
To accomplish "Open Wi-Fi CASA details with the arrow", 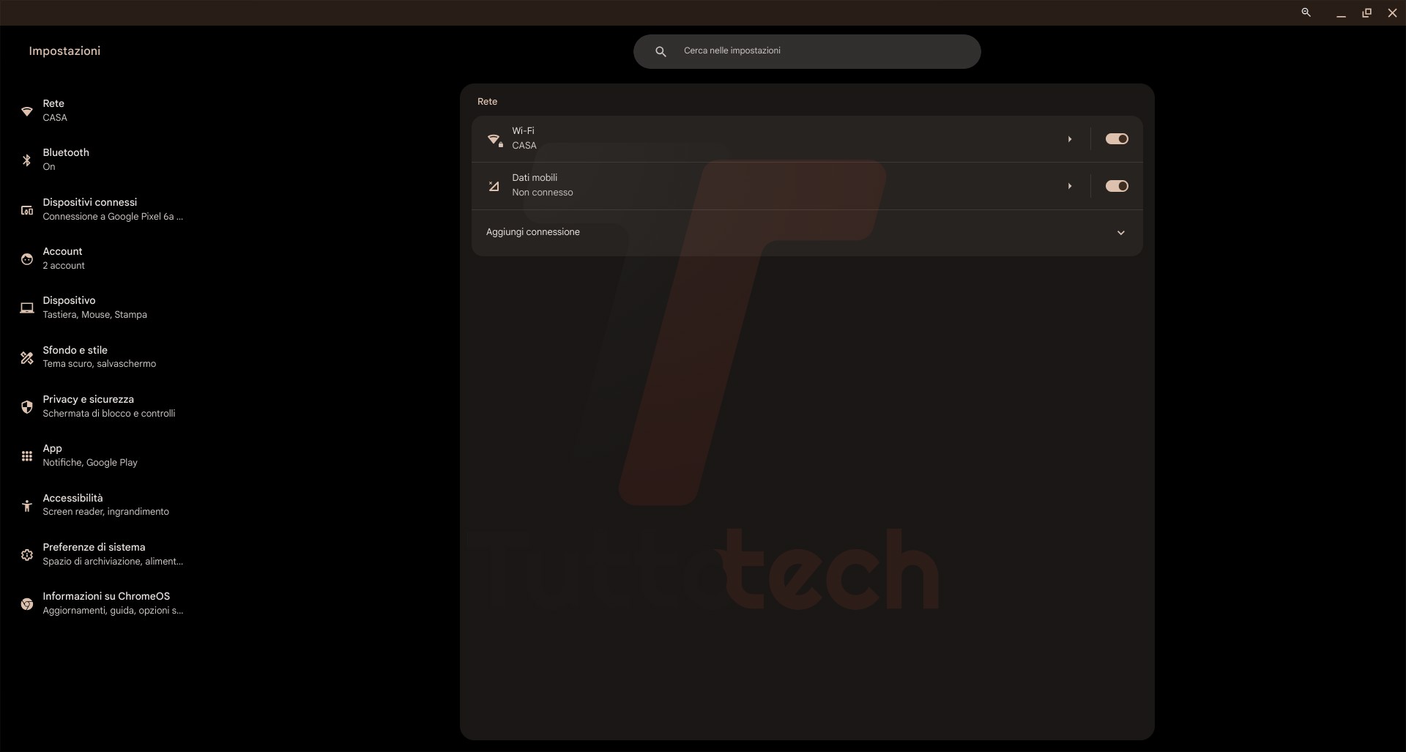I will click(x=1069, y=138).
